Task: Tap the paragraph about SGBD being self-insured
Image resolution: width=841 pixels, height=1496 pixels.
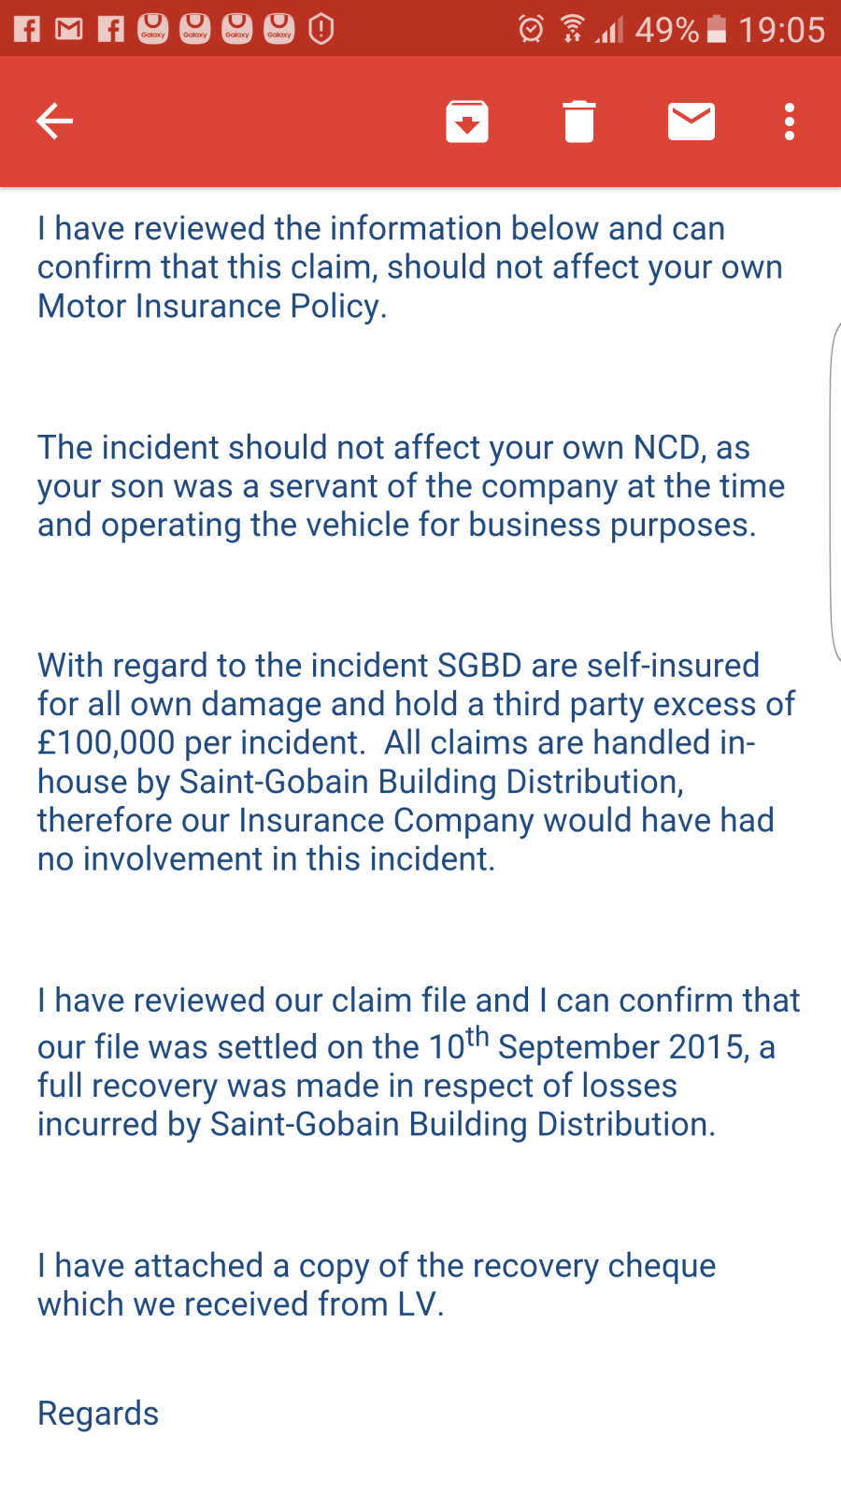Action: (x=416, y=762)
